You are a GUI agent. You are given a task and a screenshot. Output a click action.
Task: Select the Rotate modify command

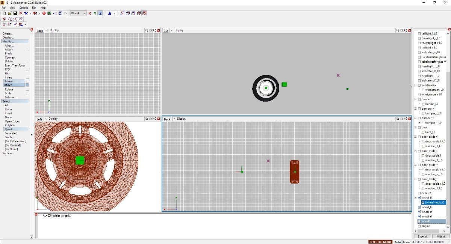pyautogui.click(x=9, y=89)
